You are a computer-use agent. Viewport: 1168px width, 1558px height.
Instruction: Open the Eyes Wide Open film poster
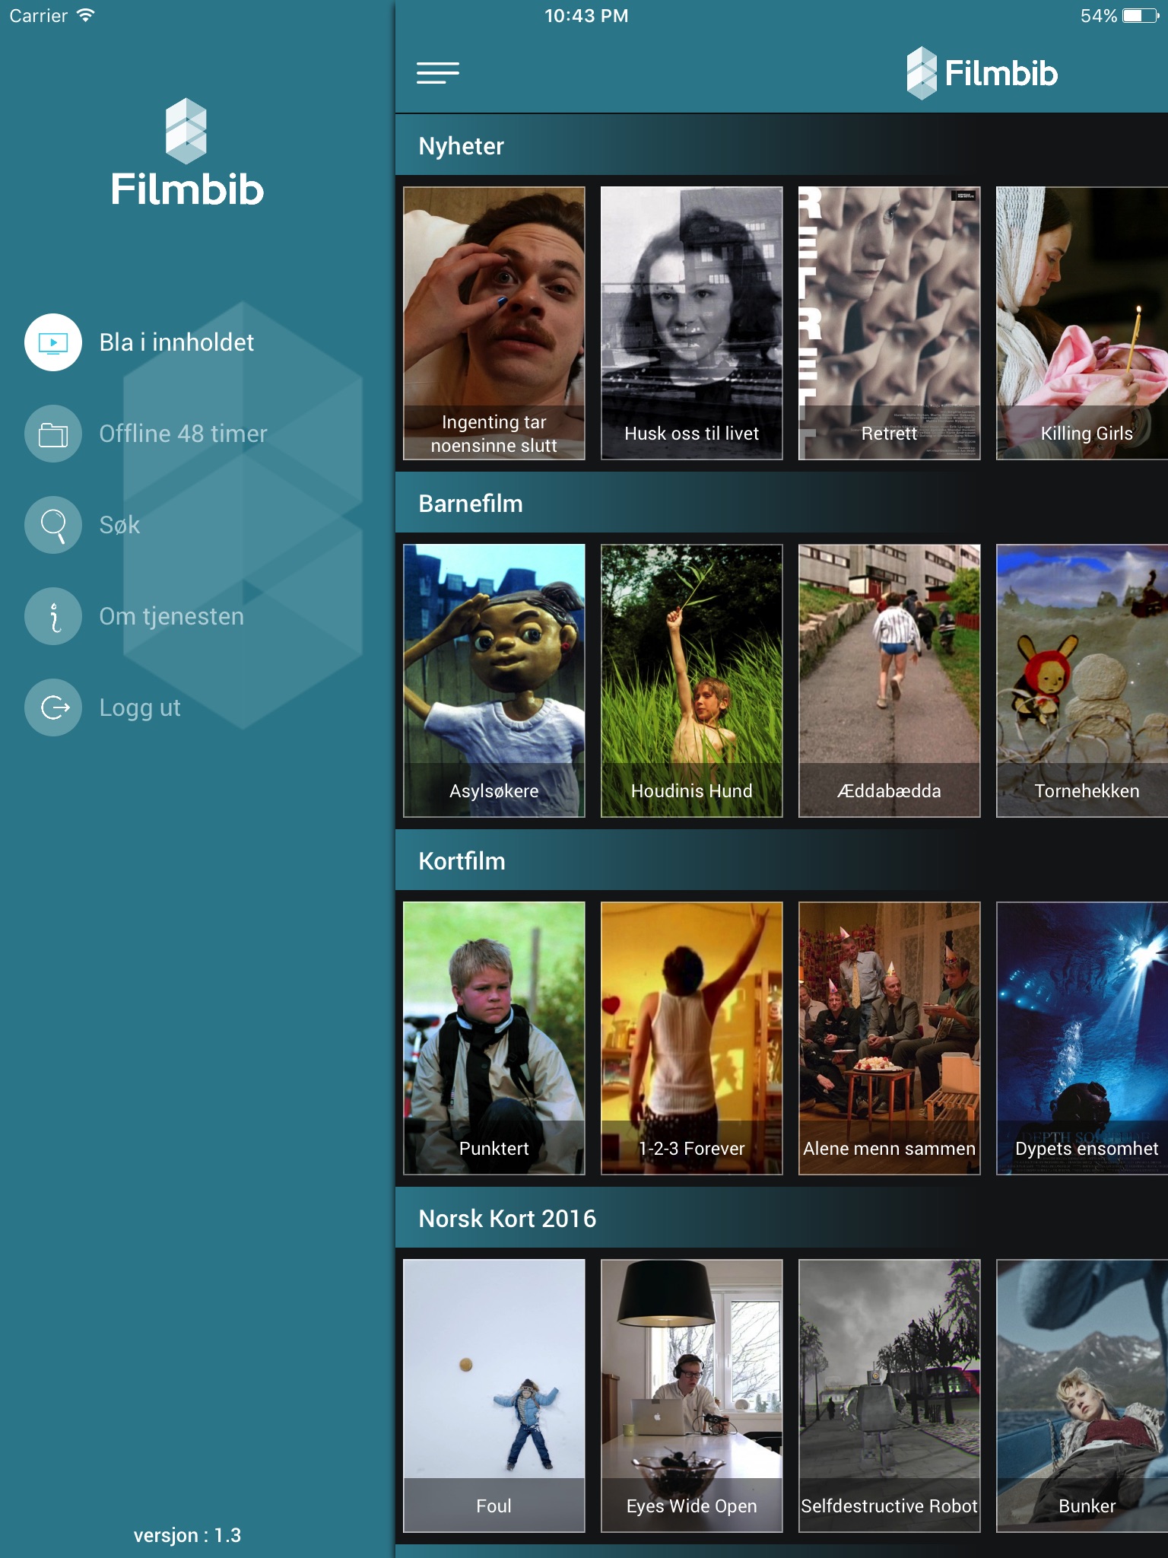point(692,1396)
